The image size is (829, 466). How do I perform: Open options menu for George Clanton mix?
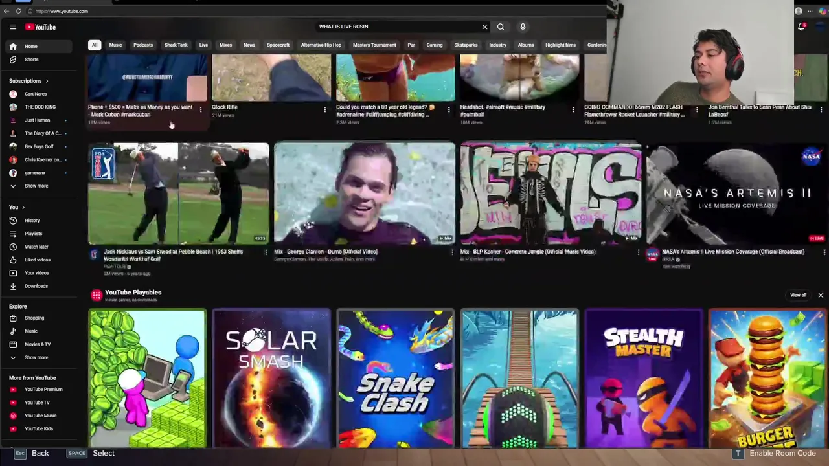[x=452, y=252]
